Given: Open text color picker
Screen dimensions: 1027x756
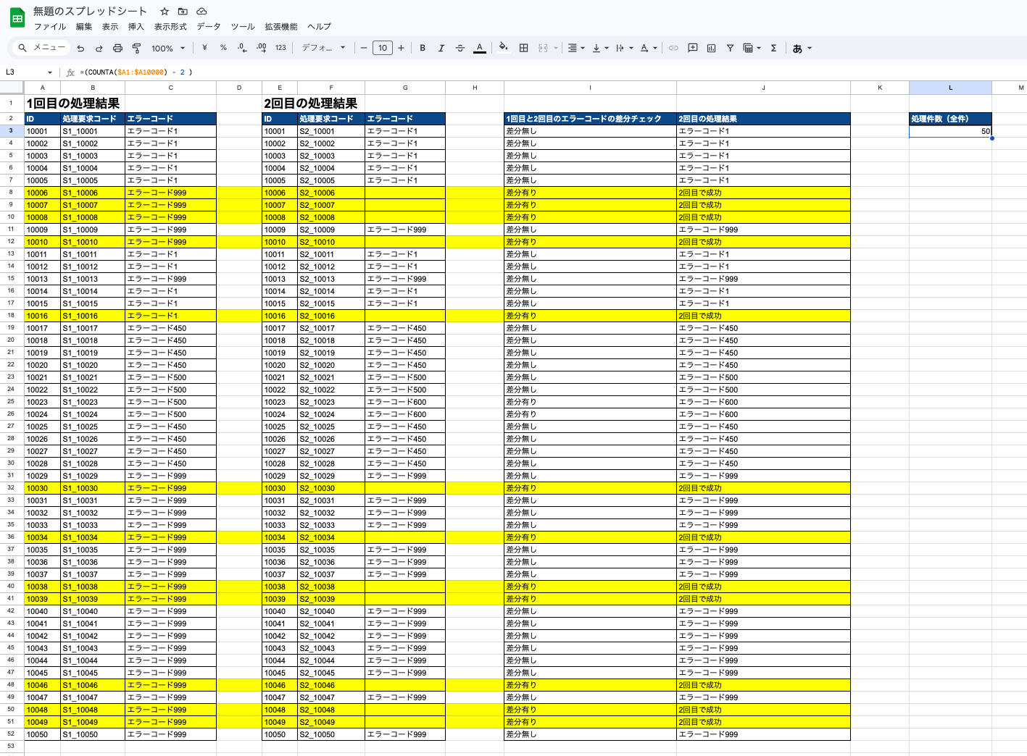Looking at the screenshot, I should click(x=479, y=48).
